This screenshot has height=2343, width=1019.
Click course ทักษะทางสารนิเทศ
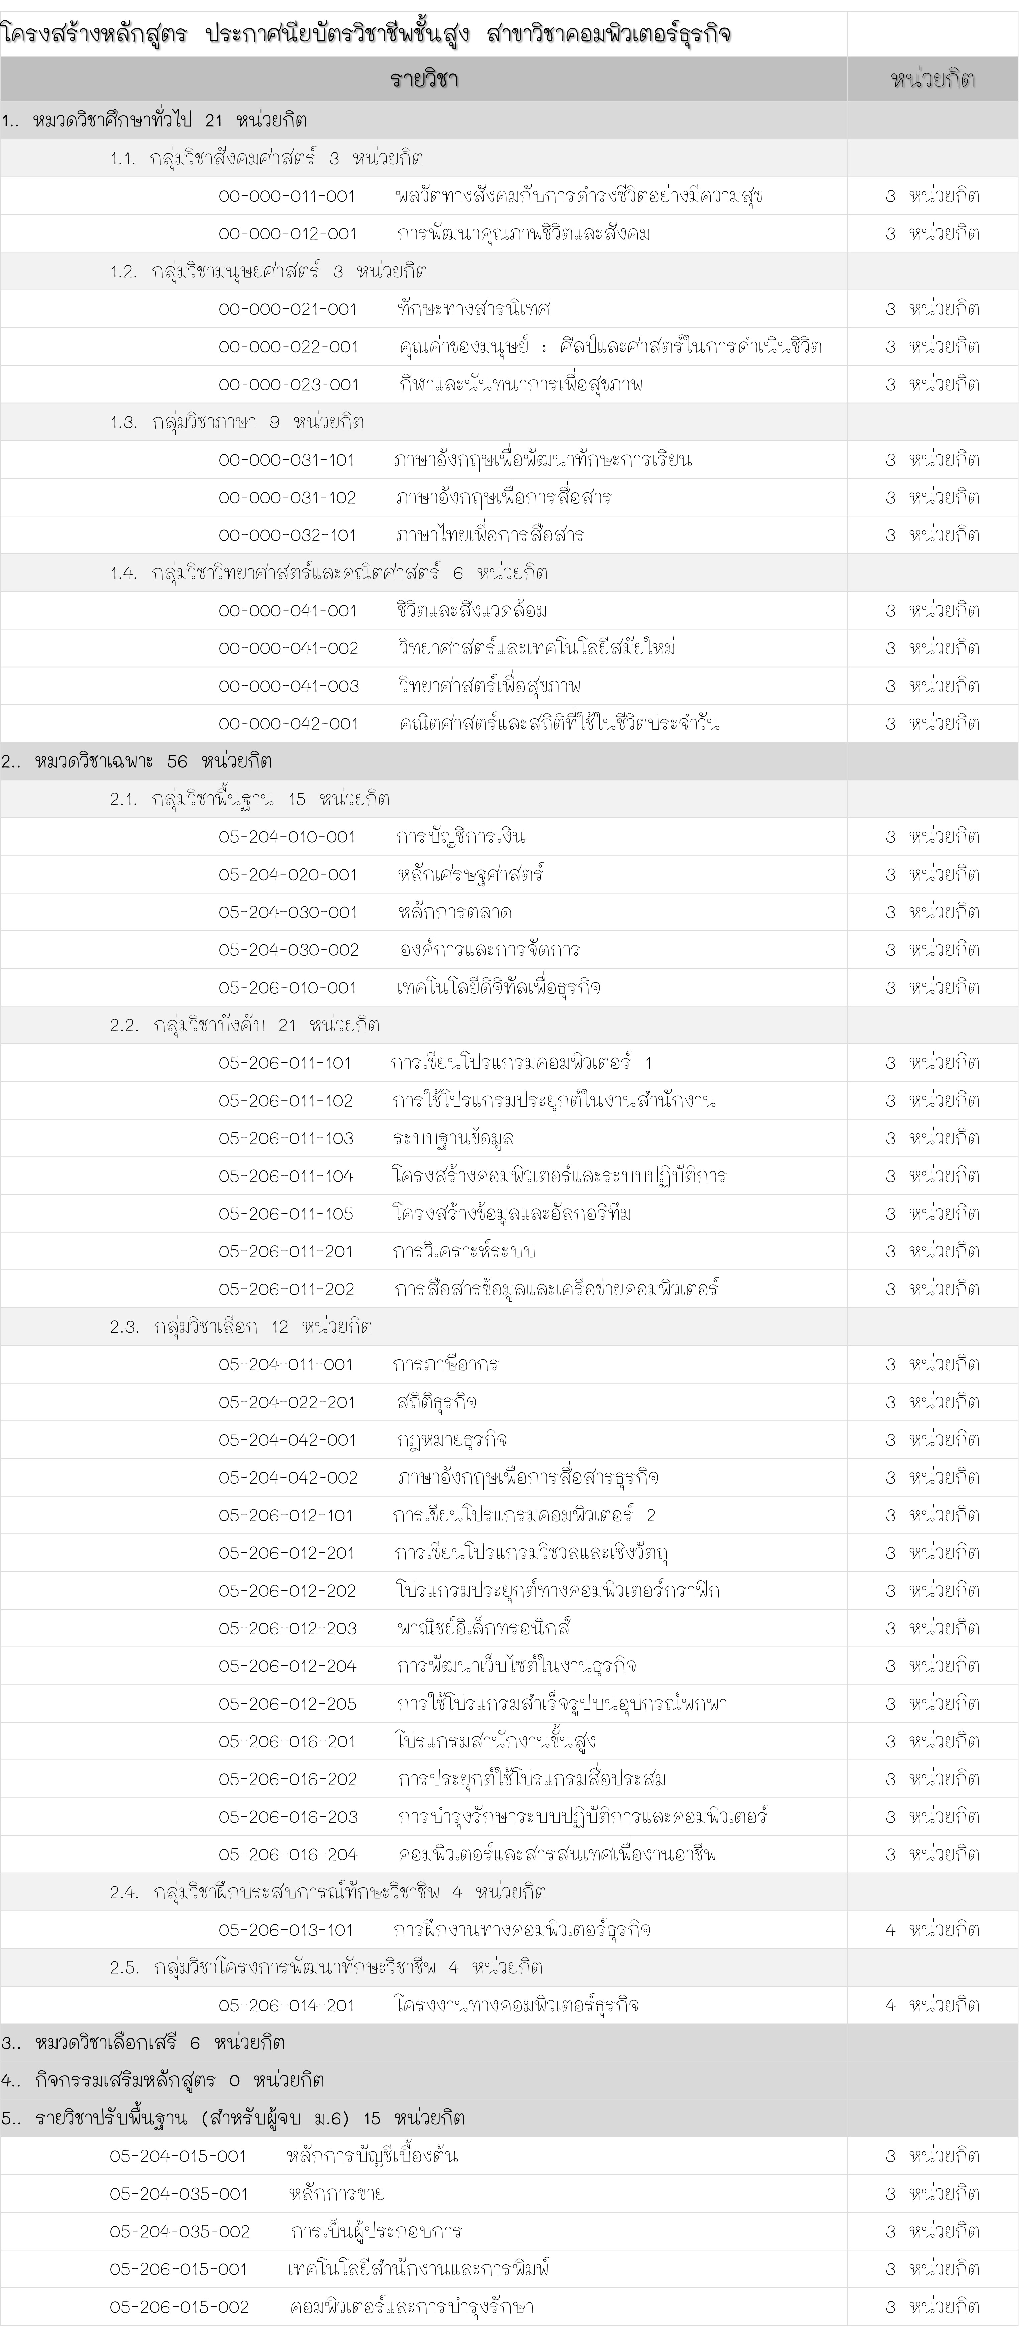[474, 309]
